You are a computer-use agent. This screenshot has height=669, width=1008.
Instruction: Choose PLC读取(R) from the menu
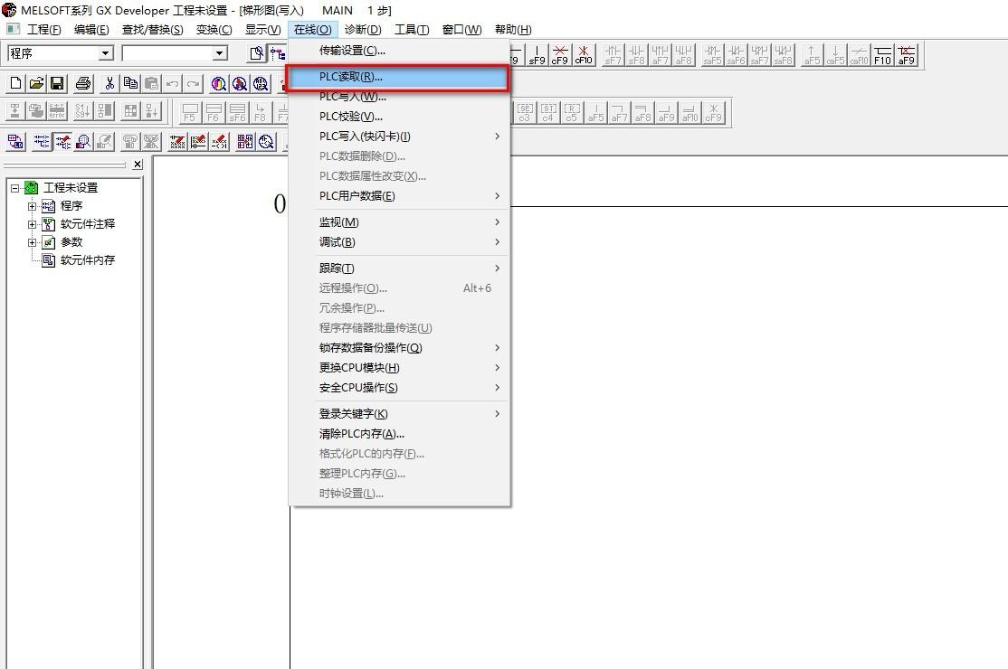coord(398,77)
